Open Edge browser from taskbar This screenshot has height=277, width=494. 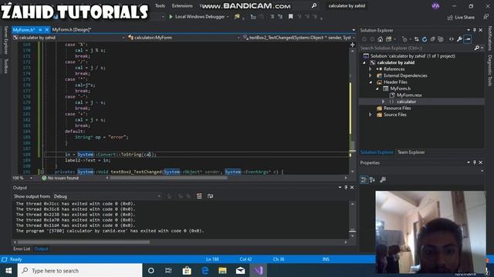205,270
